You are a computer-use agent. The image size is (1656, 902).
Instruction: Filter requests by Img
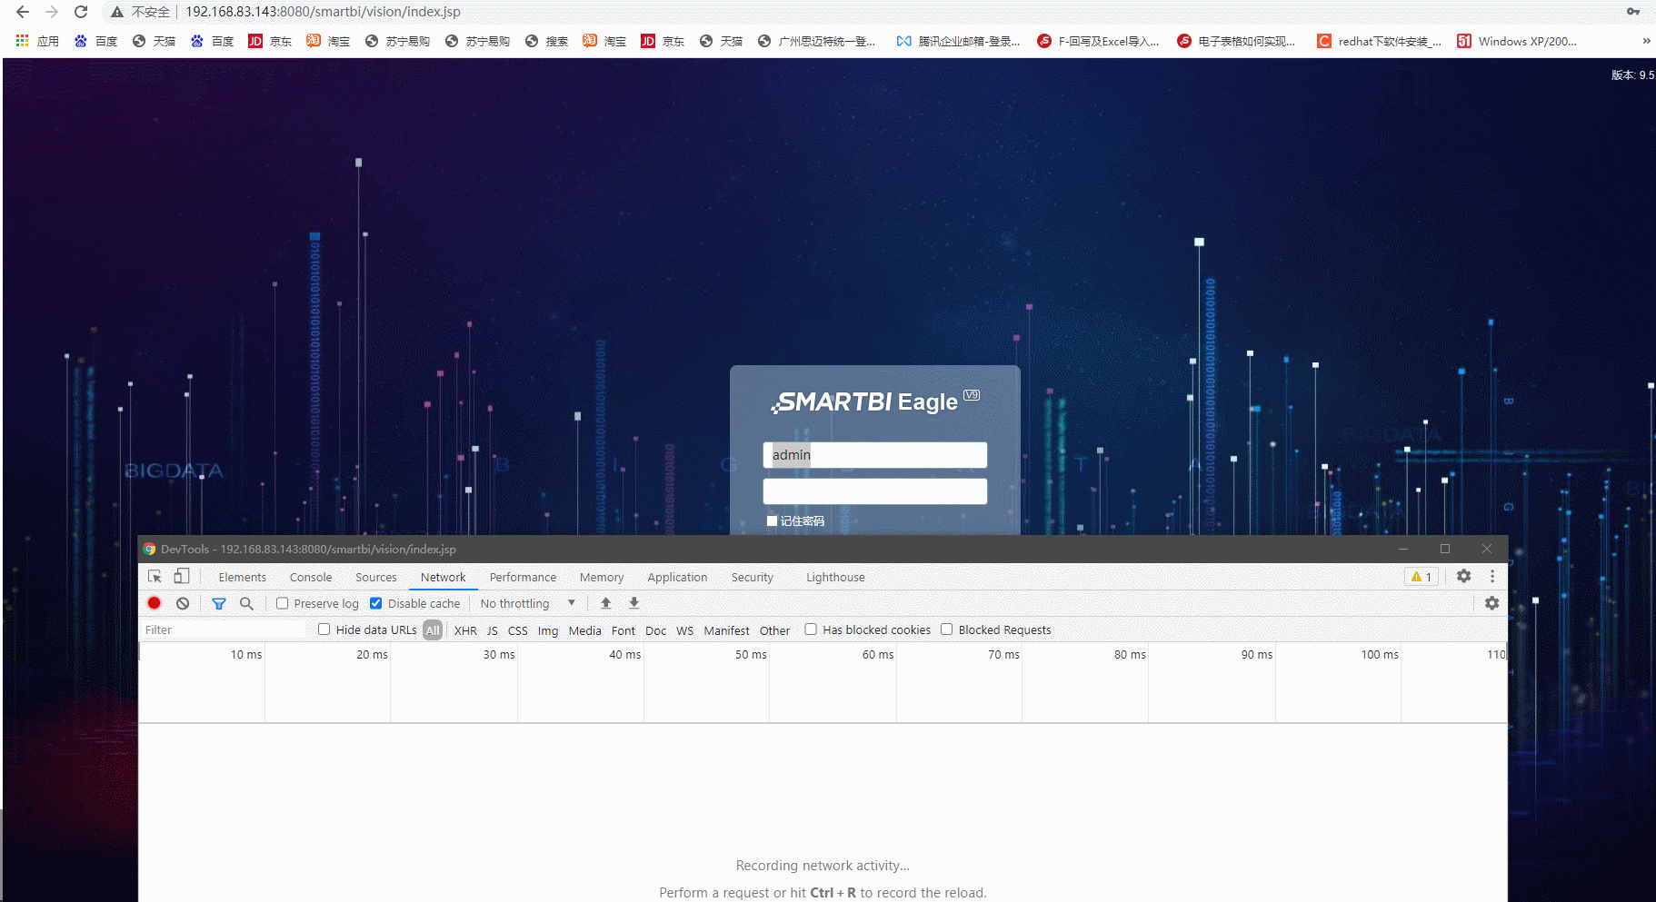[548, 630]
